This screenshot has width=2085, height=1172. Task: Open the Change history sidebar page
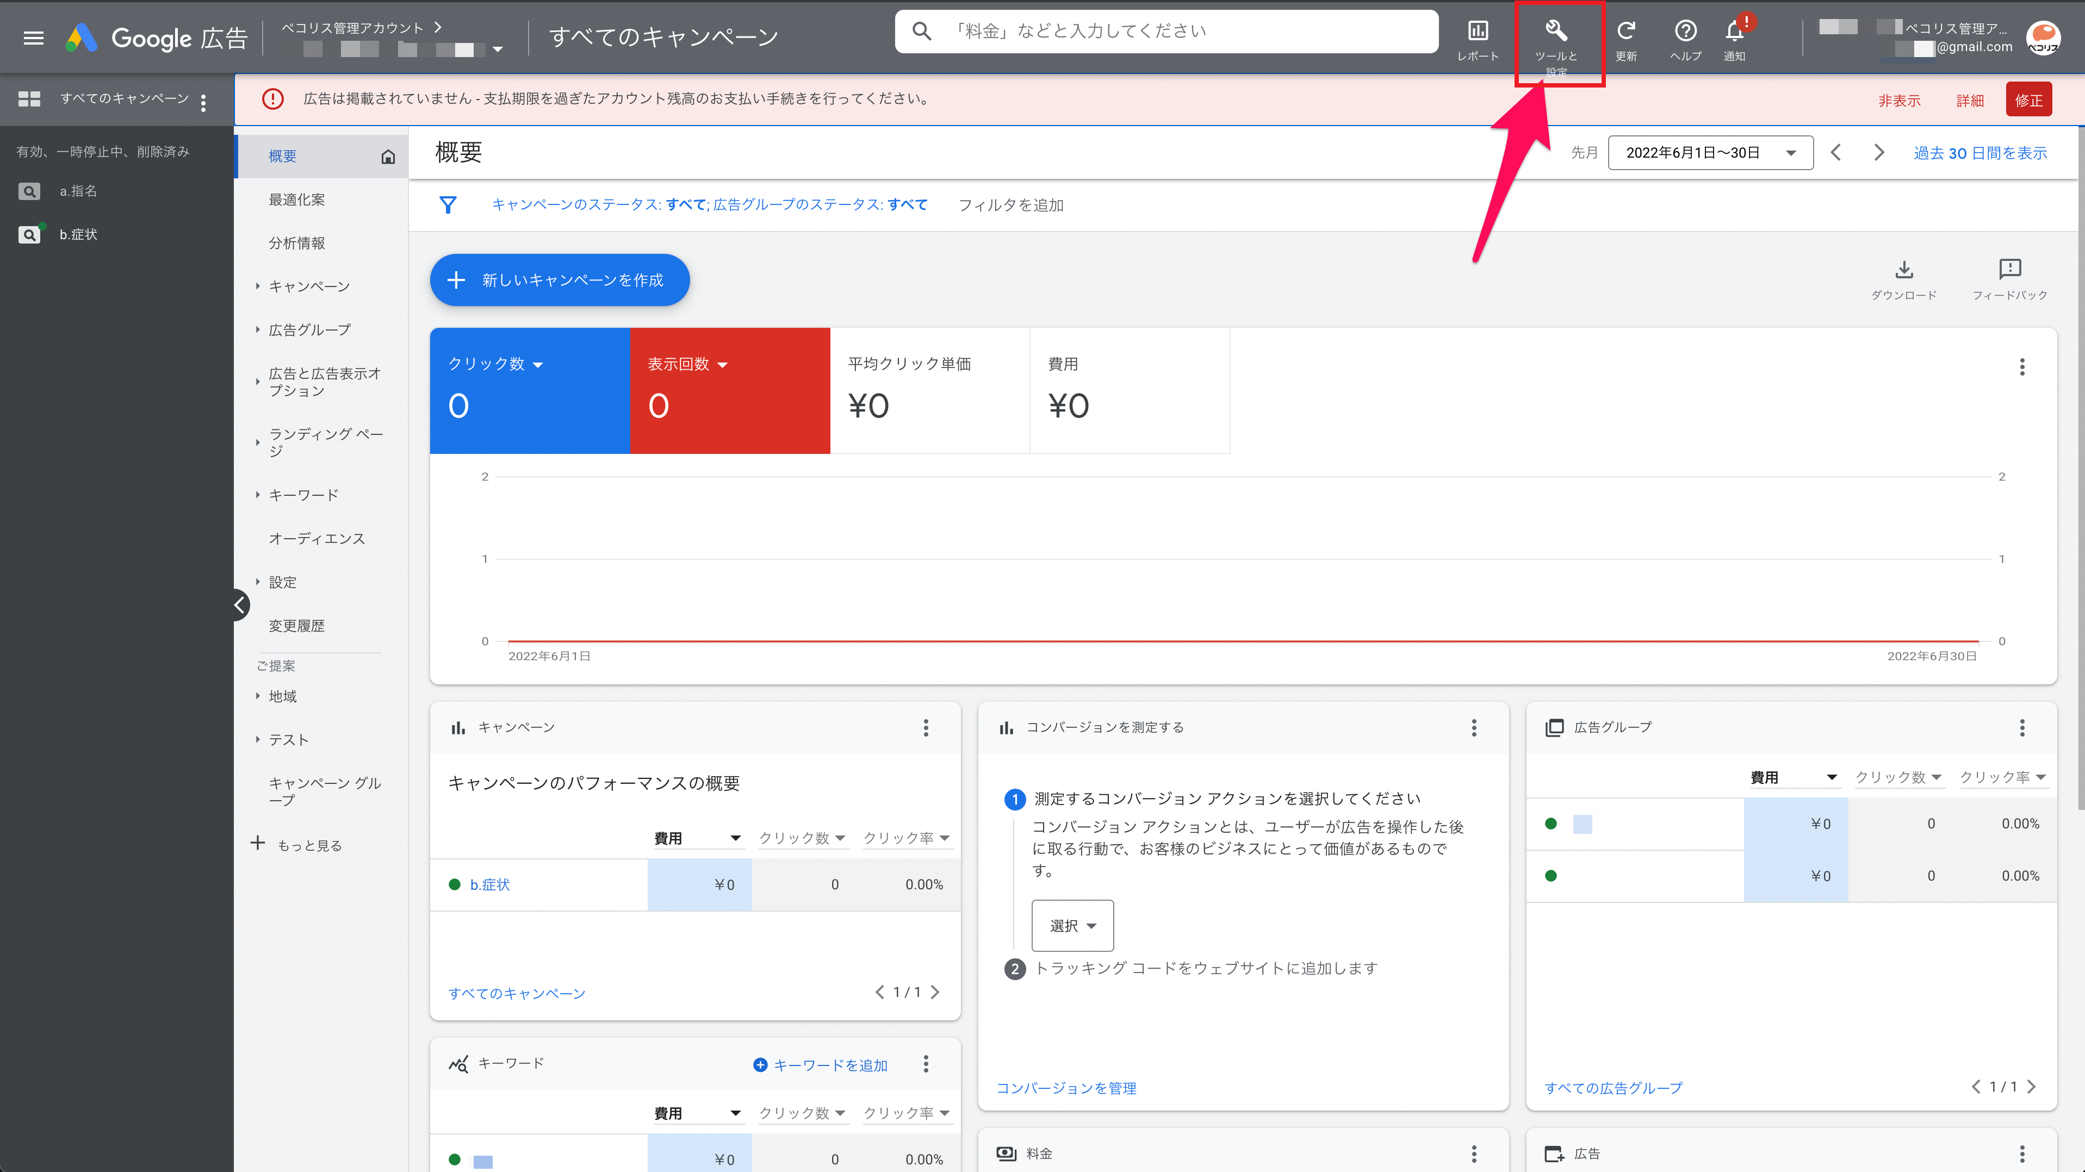pos(296,626)
